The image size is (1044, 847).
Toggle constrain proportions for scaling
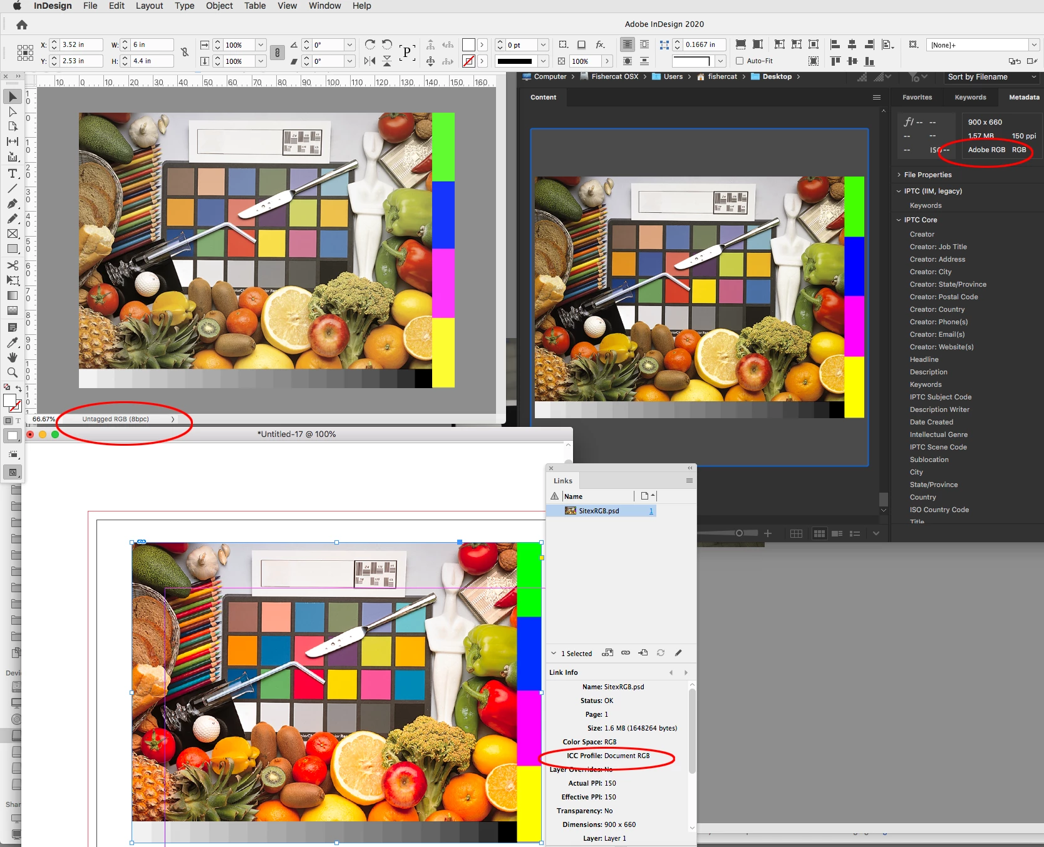[x=277, y=53]
